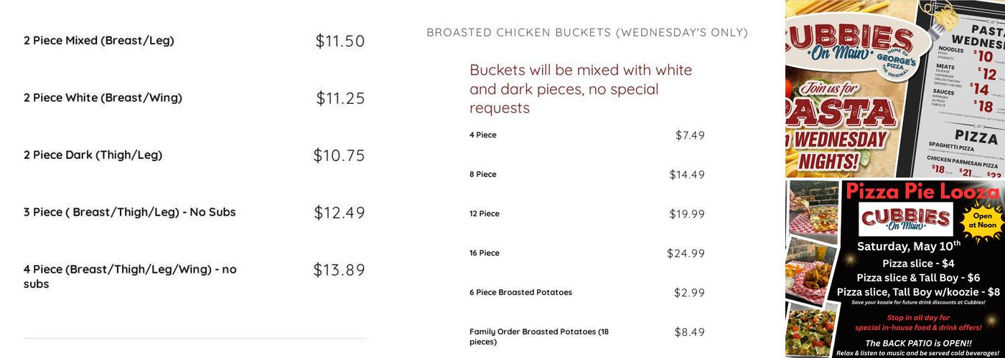
Task: Choose the 2 Piece Dark (Thigh/Leg) item
Action: 93,155
